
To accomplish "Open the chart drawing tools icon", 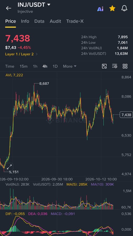I will [x=104, y=66].
